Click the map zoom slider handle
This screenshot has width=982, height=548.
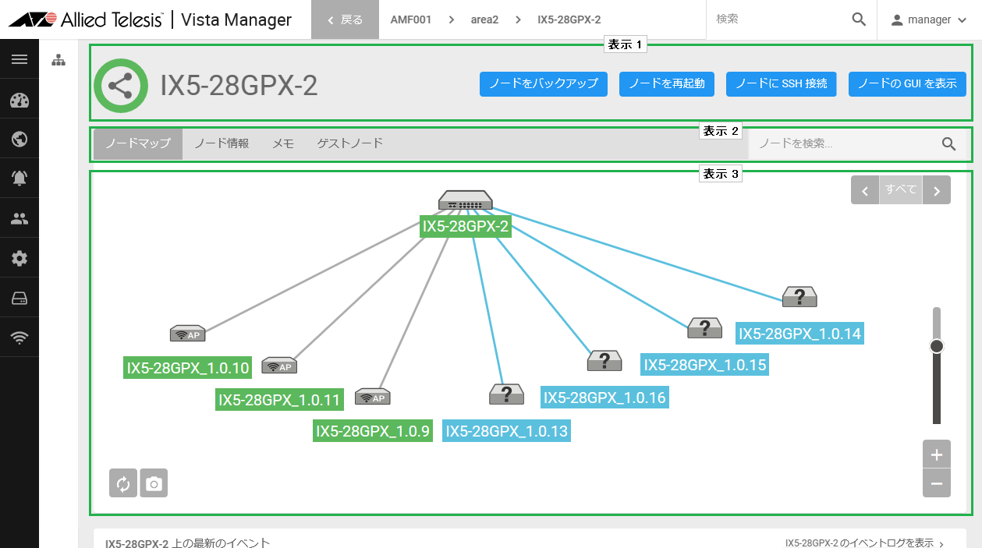[x=937, y=345]
